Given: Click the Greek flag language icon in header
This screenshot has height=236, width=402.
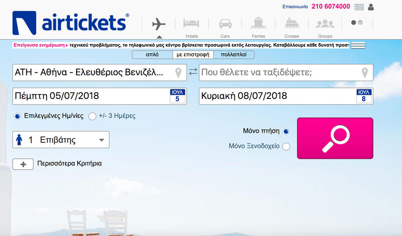Looking at the screenshot, I should pos(359,7).
